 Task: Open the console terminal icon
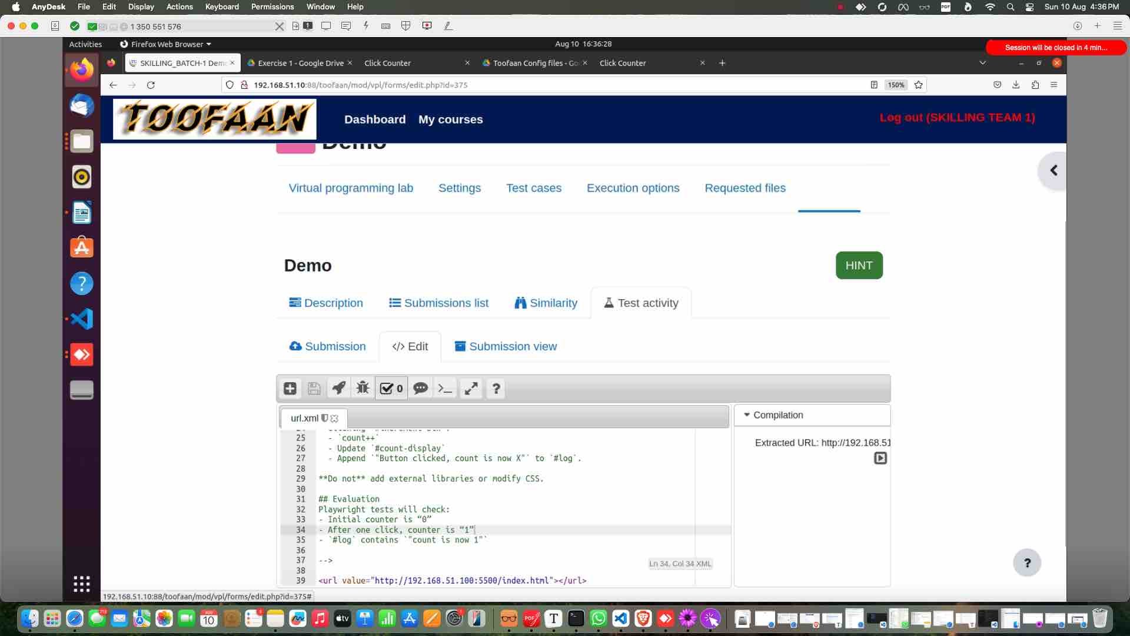[x=446, y=389]
